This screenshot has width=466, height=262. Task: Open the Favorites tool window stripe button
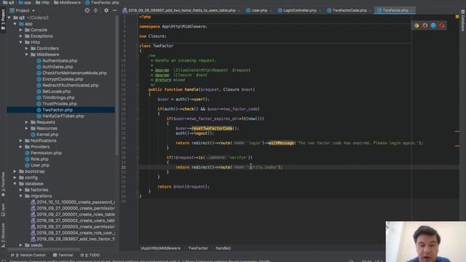3,184
